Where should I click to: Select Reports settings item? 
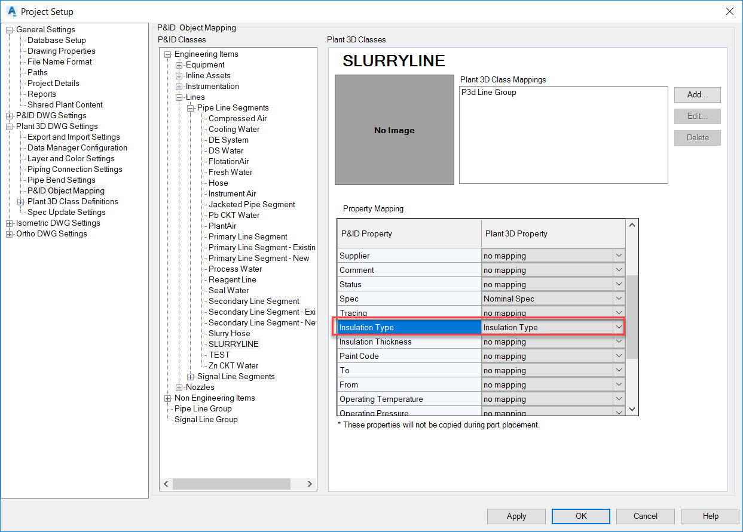42,94
